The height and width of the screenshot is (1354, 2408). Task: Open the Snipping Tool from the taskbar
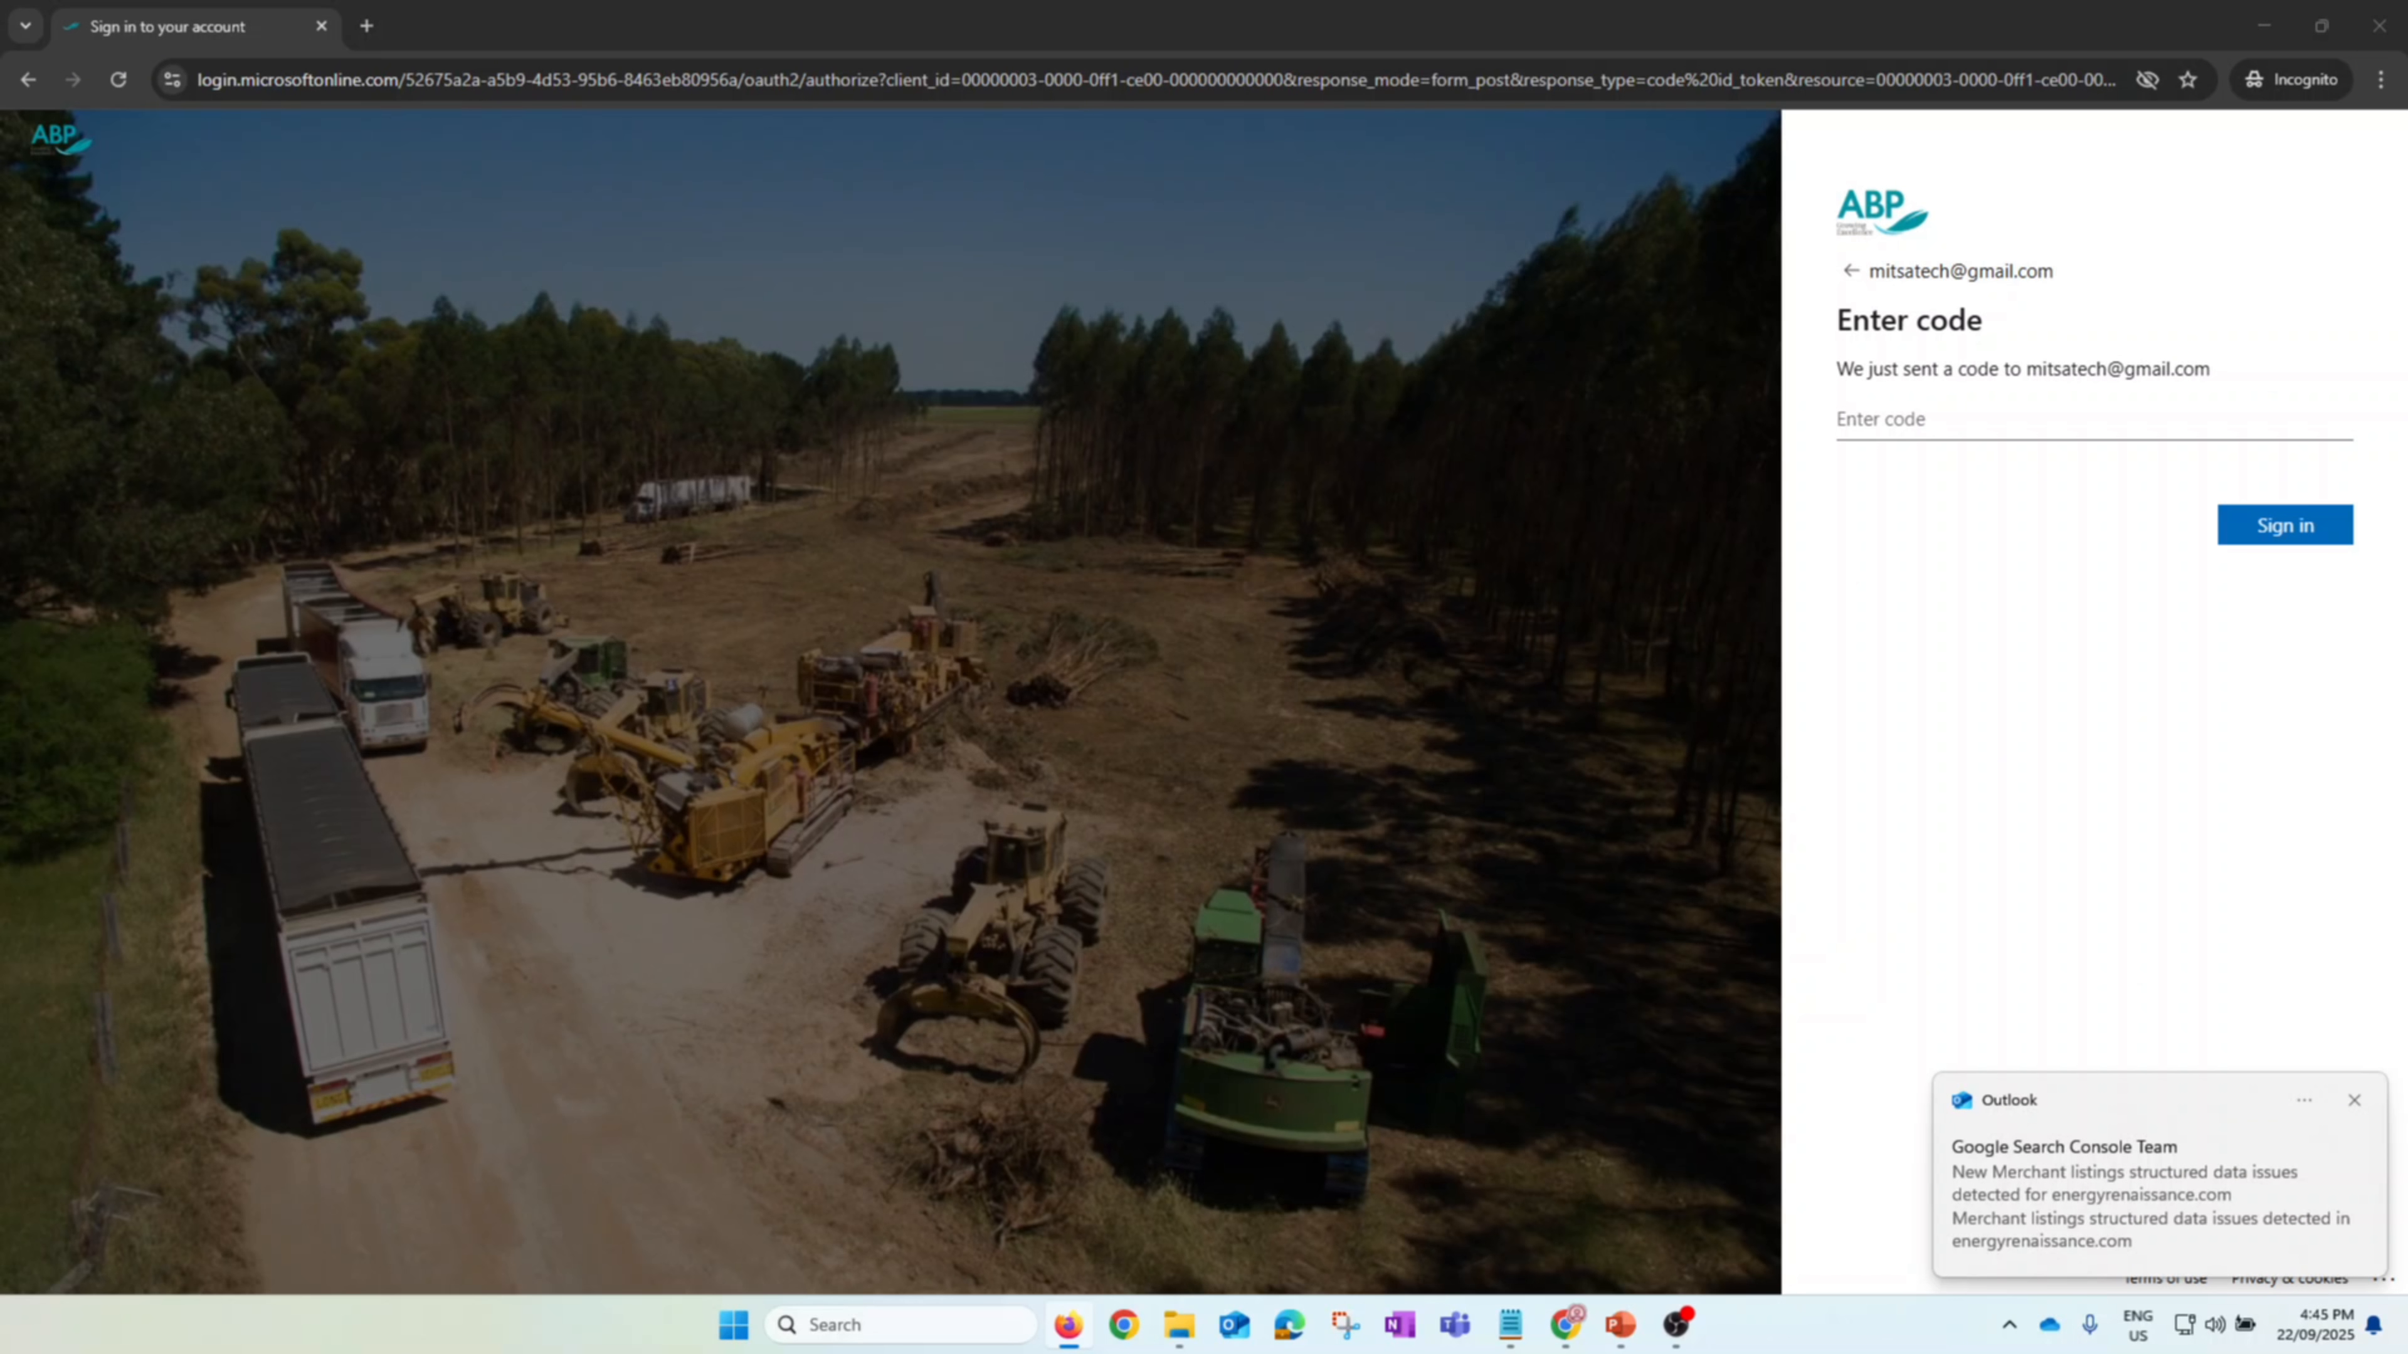click(x=1344, y=1324)
